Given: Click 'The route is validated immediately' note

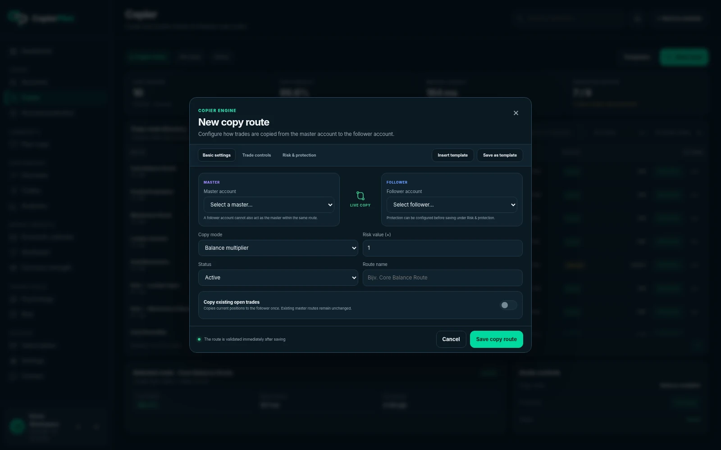Looking at the screenshot, I should pyautogui.click(x=245, y=339).
